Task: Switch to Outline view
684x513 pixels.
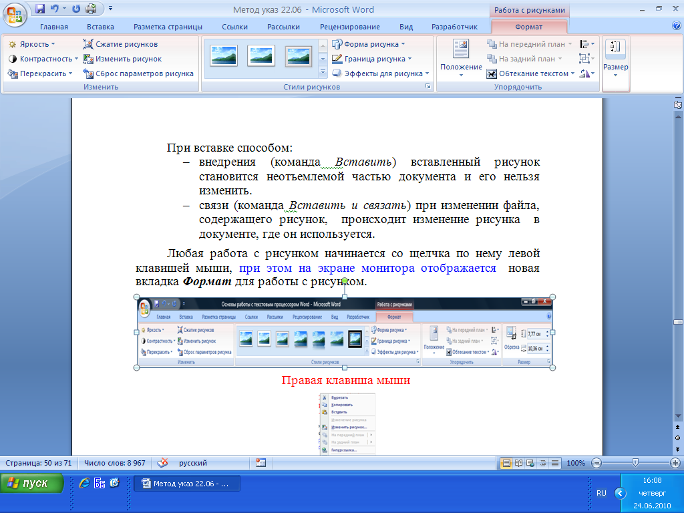Action: coord(542,464)
